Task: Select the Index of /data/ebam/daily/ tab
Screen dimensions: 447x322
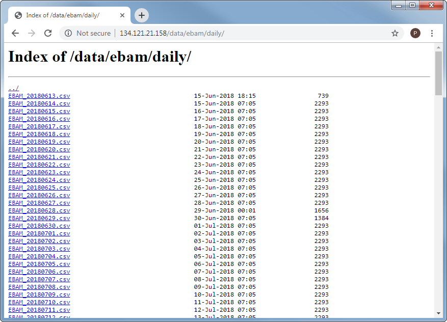Action: pos(69,15)
